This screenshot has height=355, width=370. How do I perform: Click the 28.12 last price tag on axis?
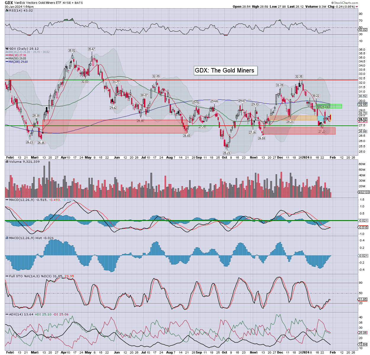[363, 119]
